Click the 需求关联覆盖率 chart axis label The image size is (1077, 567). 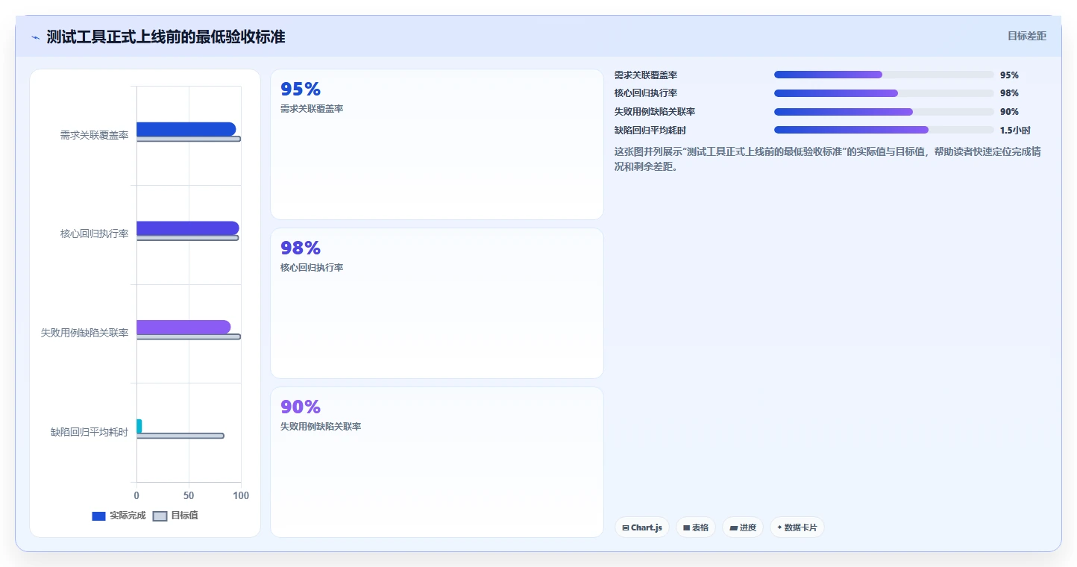point(94,135)
